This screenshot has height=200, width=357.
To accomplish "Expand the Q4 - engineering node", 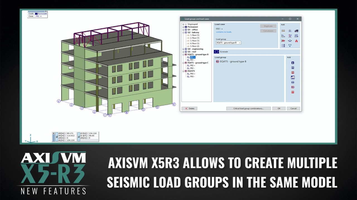I will pos(183,49).
